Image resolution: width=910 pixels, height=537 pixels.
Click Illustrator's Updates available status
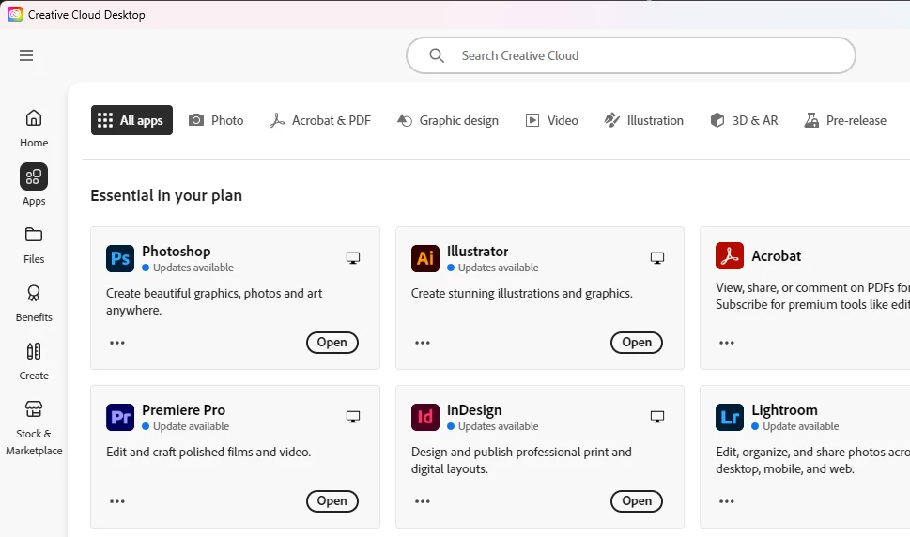[493, 268]
